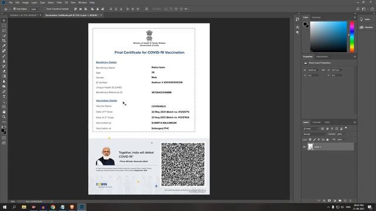Screen dimensions: 376x211
Task: Open the Learn panel lightbulb icon
Action: point(361,19)
